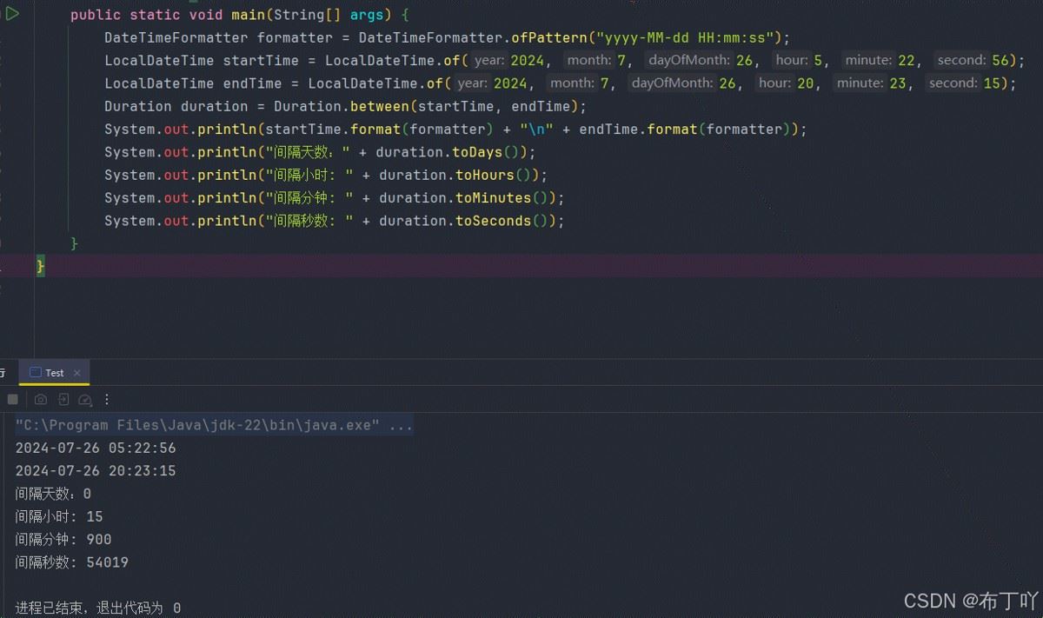This screenshot has width=1043, height=618.
Task: Click duration.toMinutes() in code
Action: [468, 197]
